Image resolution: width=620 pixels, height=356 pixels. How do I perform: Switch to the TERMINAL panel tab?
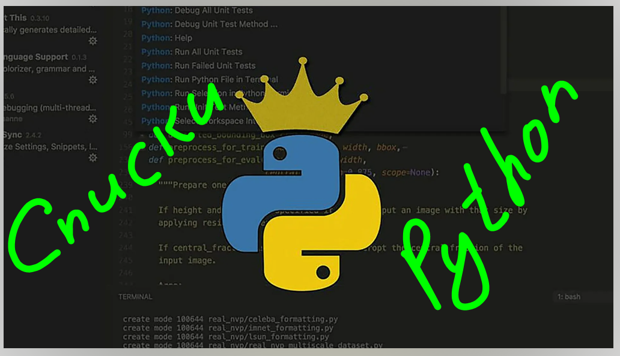tap(135, 297)
